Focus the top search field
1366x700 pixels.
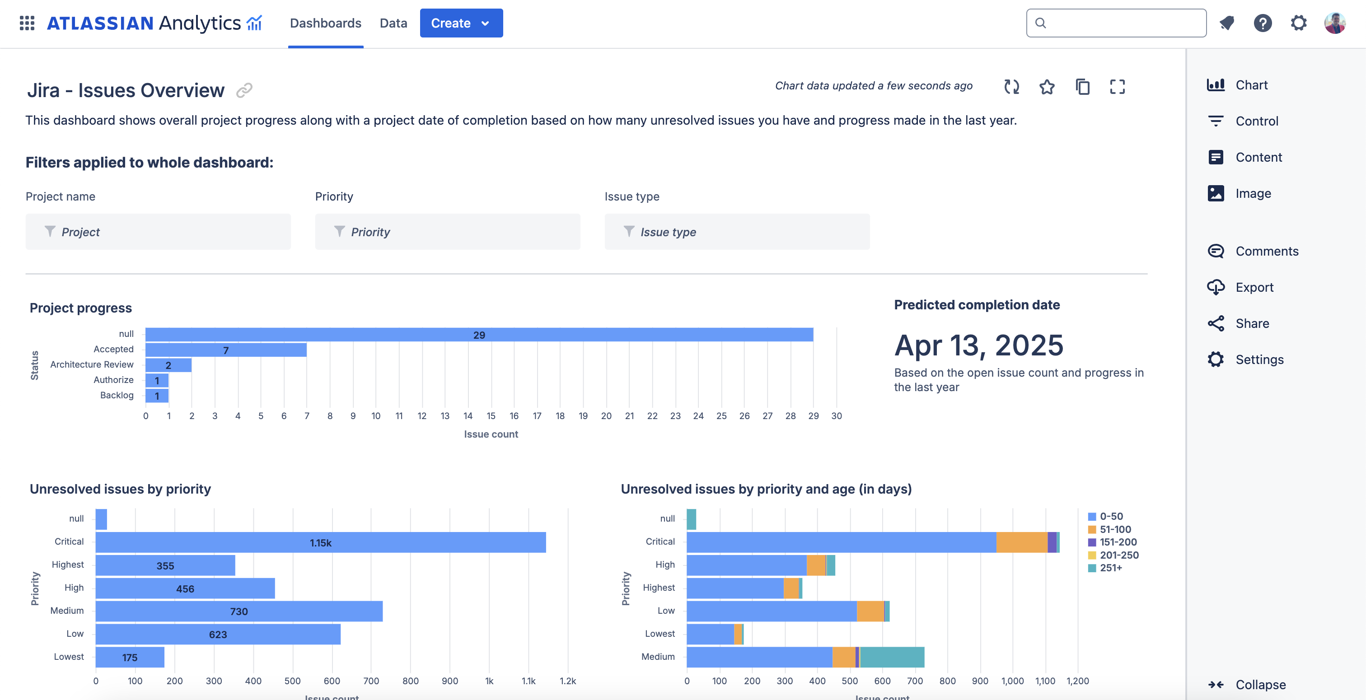click(1116, 23)
